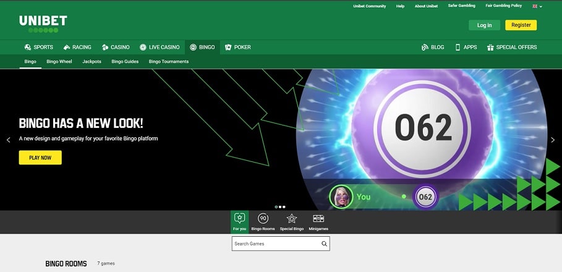Open About Unibet link

coord(426,6)
